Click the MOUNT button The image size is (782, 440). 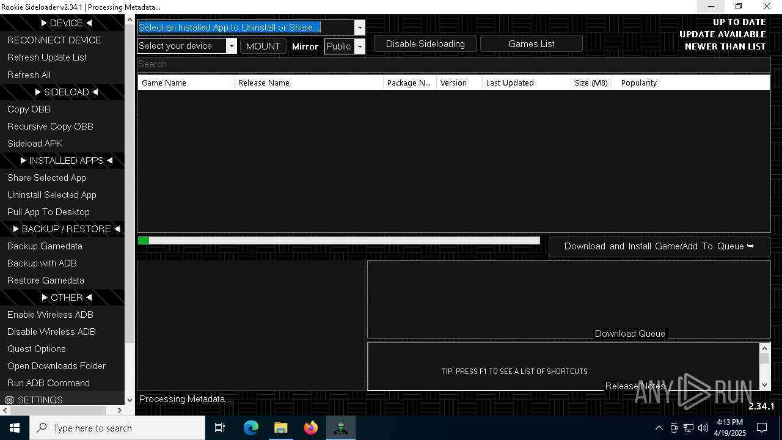(263, 46)
